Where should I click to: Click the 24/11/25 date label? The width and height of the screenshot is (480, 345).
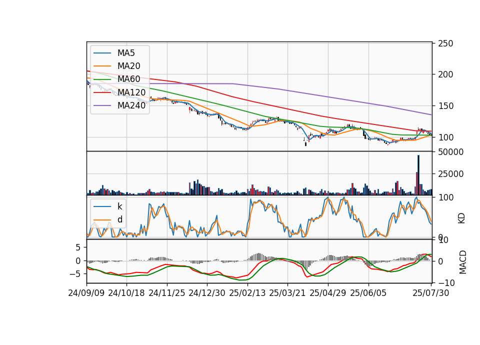pyautogui.click(x=167, y=293)
